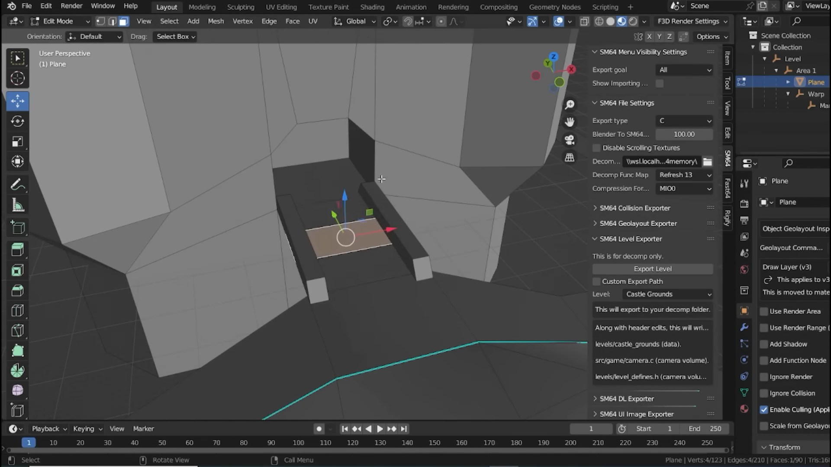Select the Measure tool
The image size is (831, 467).
[17, 205]
